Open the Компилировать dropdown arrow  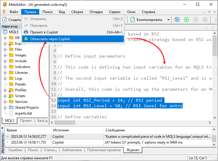(168, 20)
